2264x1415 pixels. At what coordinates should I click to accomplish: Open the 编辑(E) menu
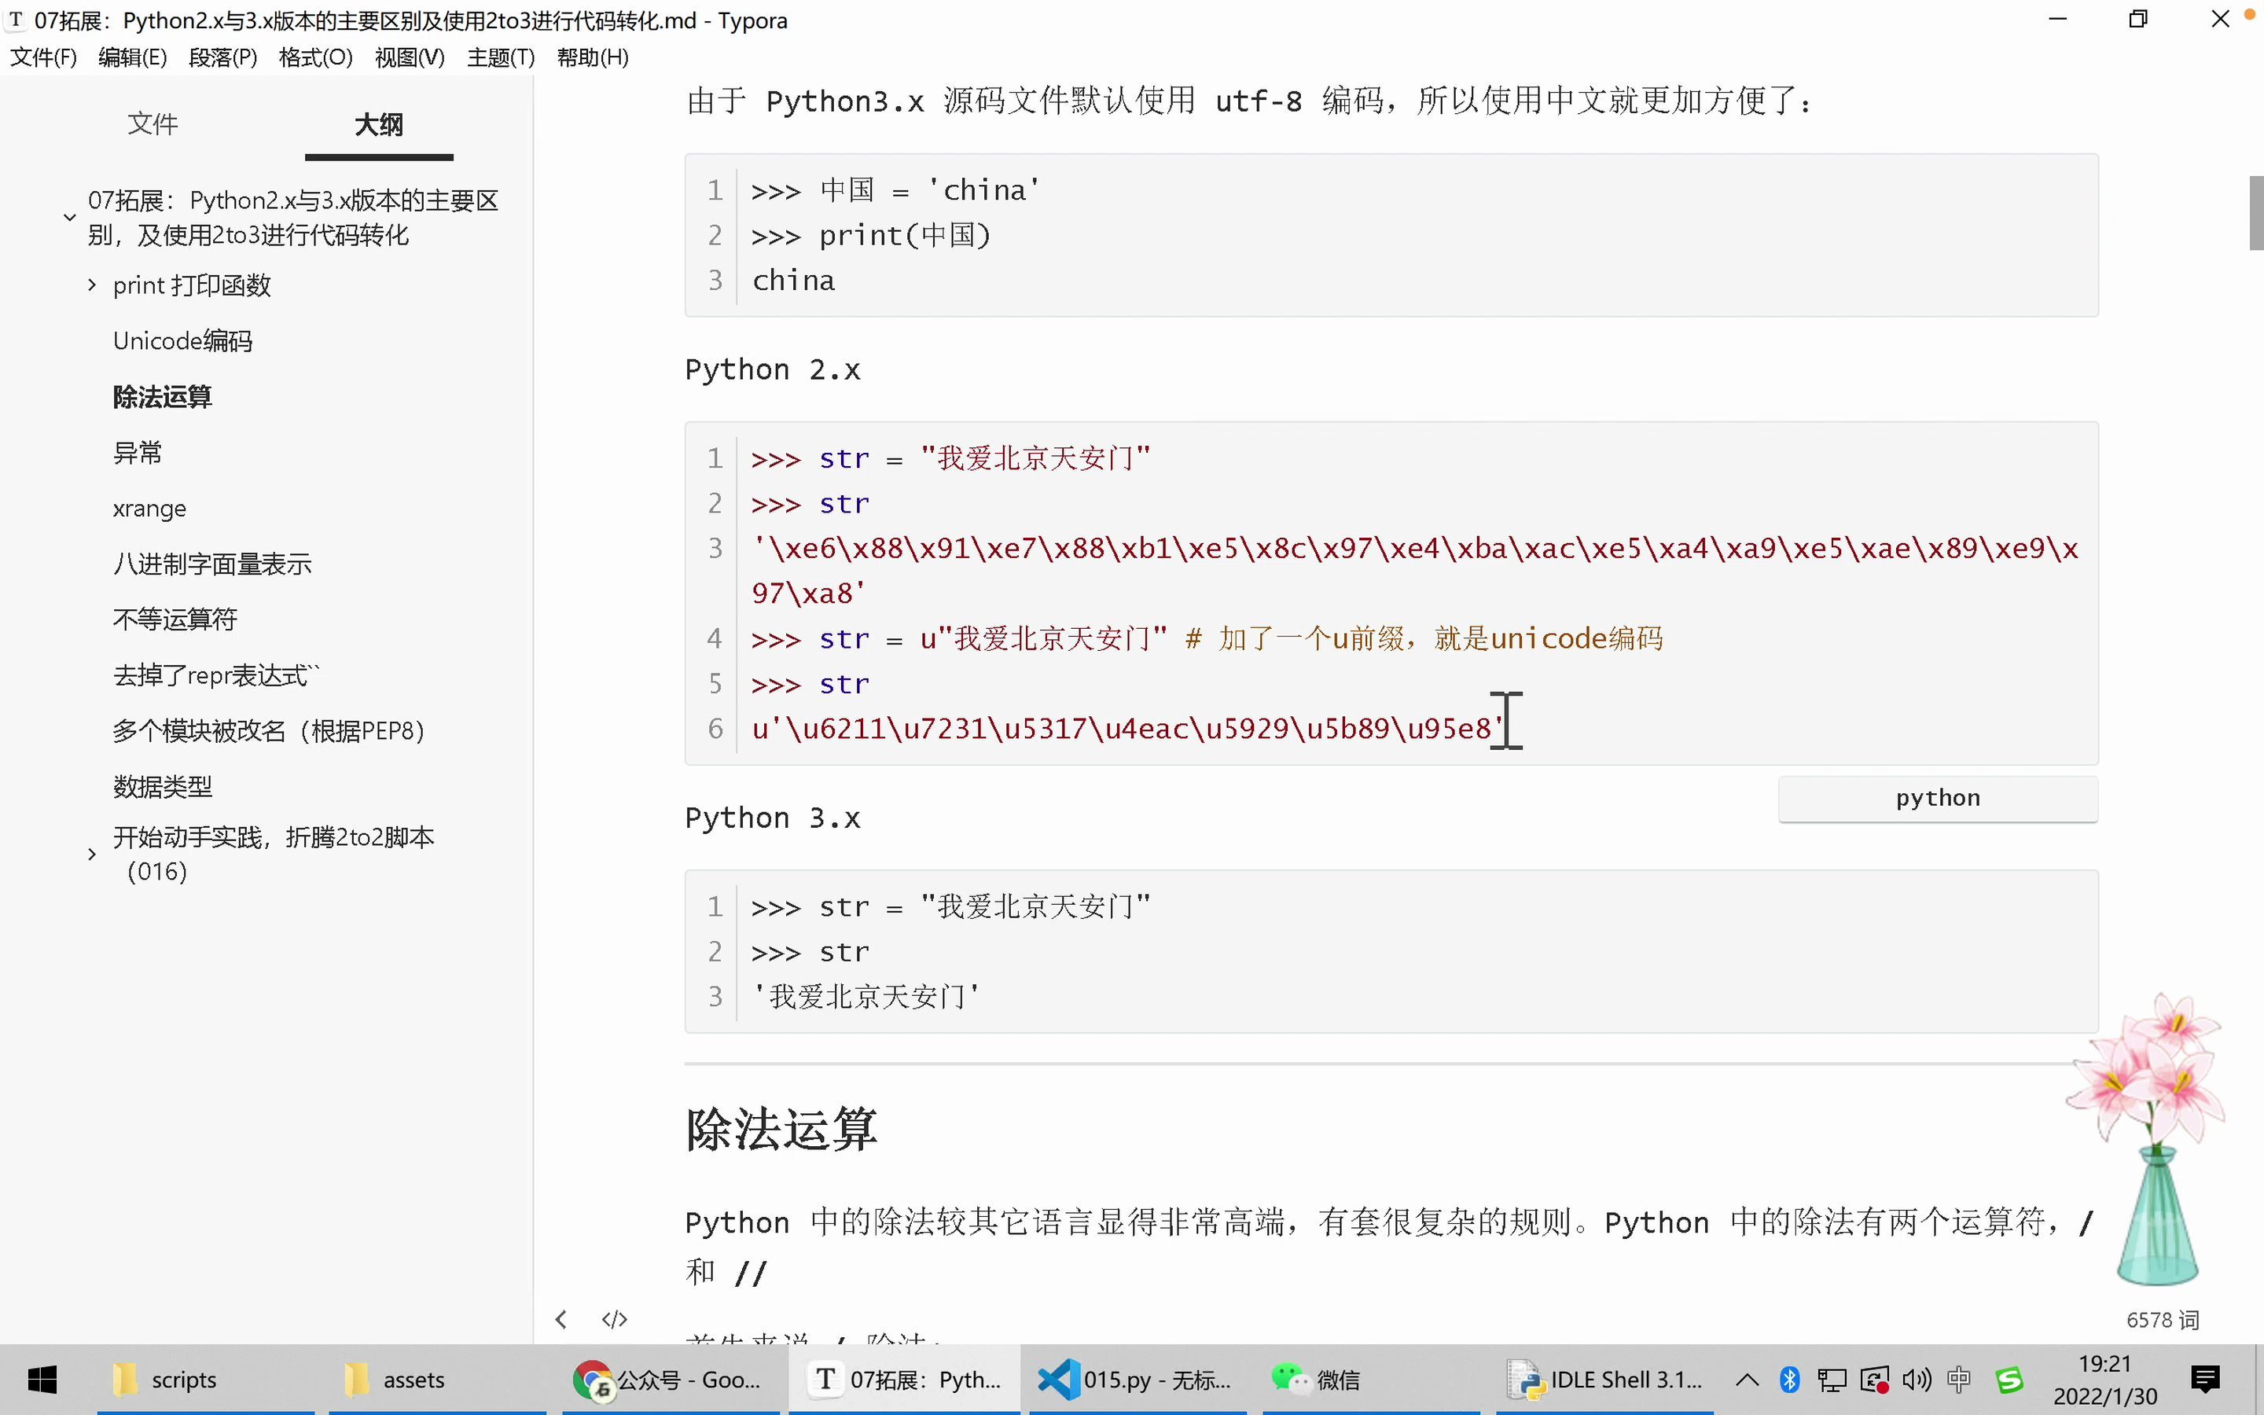133,57
